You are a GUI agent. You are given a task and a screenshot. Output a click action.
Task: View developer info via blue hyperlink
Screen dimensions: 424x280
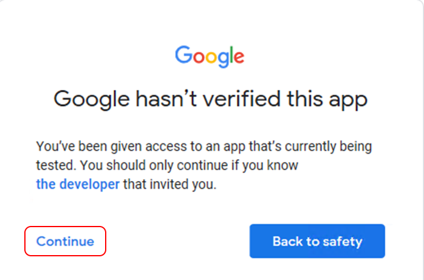[78, 184]
